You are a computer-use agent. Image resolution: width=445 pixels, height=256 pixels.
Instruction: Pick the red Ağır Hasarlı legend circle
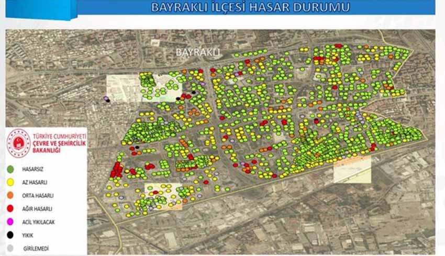coord(10,209)
